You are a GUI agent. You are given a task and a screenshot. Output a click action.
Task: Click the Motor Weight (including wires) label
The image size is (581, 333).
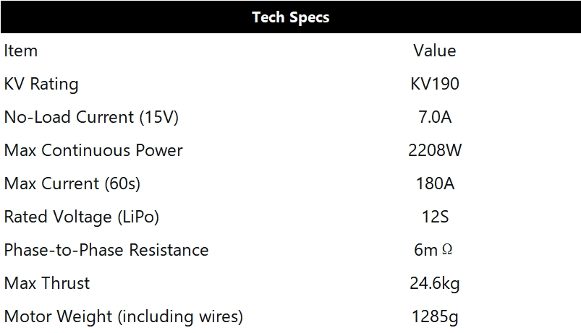[124, 316]
